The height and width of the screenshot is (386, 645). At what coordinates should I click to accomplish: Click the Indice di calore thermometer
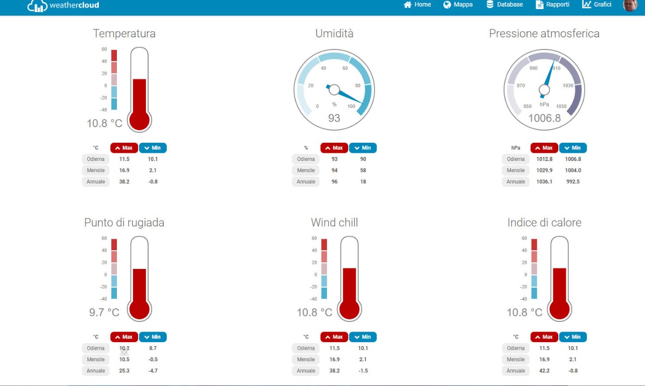tap(559, 279)
